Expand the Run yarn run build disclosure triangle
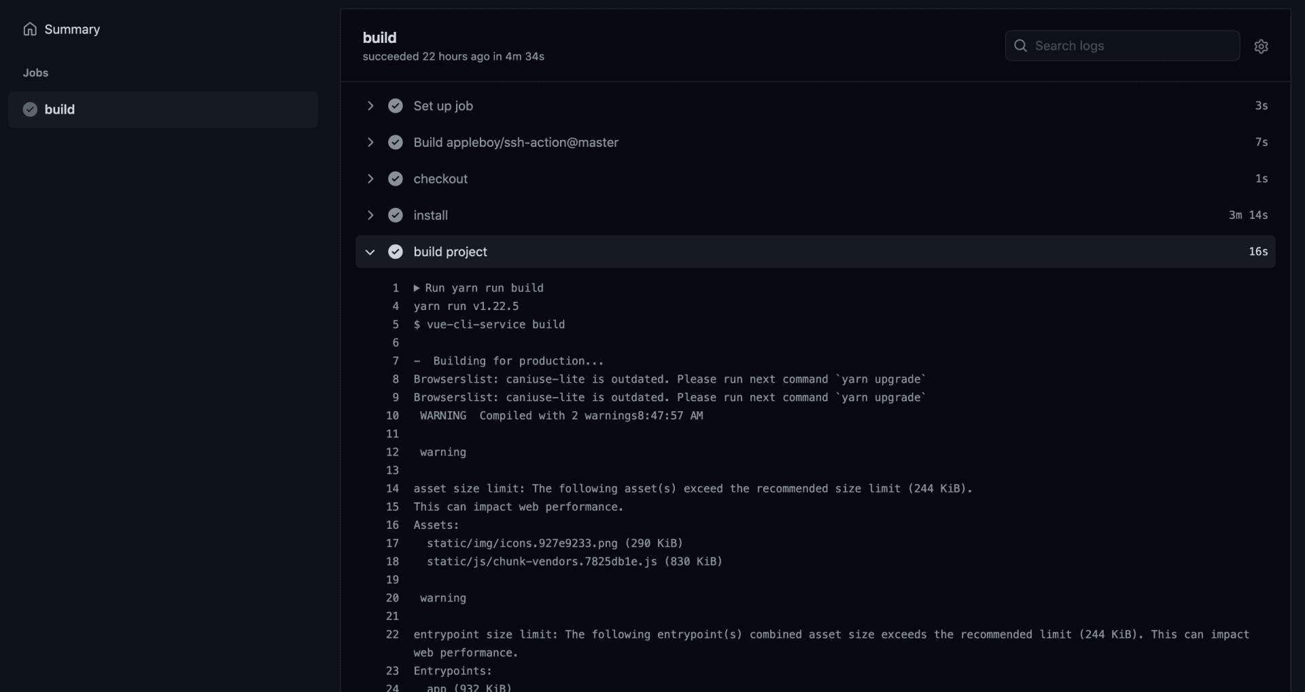Screen dimensions: 1305x692 [417, 288]
